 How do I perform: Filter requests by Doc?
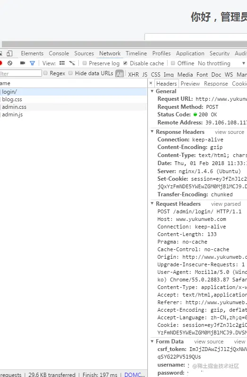[216, 75]
